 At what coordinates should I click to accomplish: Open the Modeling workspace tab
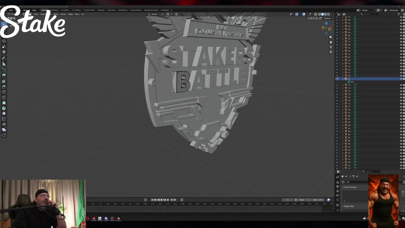click(54, 10)
